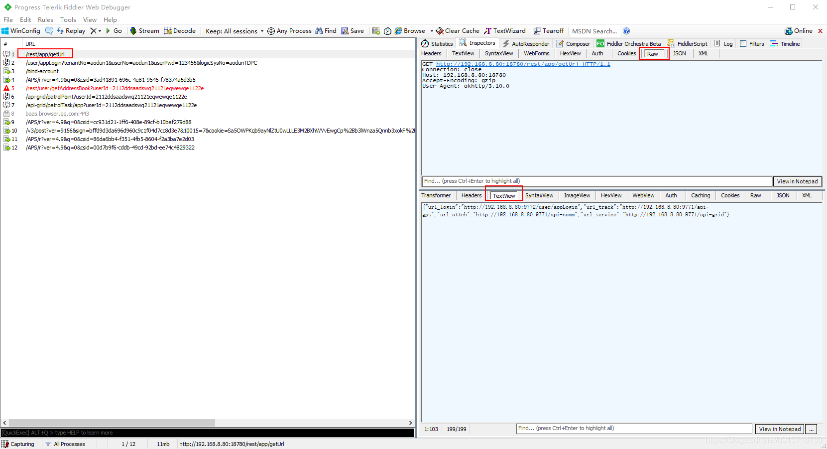Click the Go resume button
The image size is (827, 449).
point(114,31)
